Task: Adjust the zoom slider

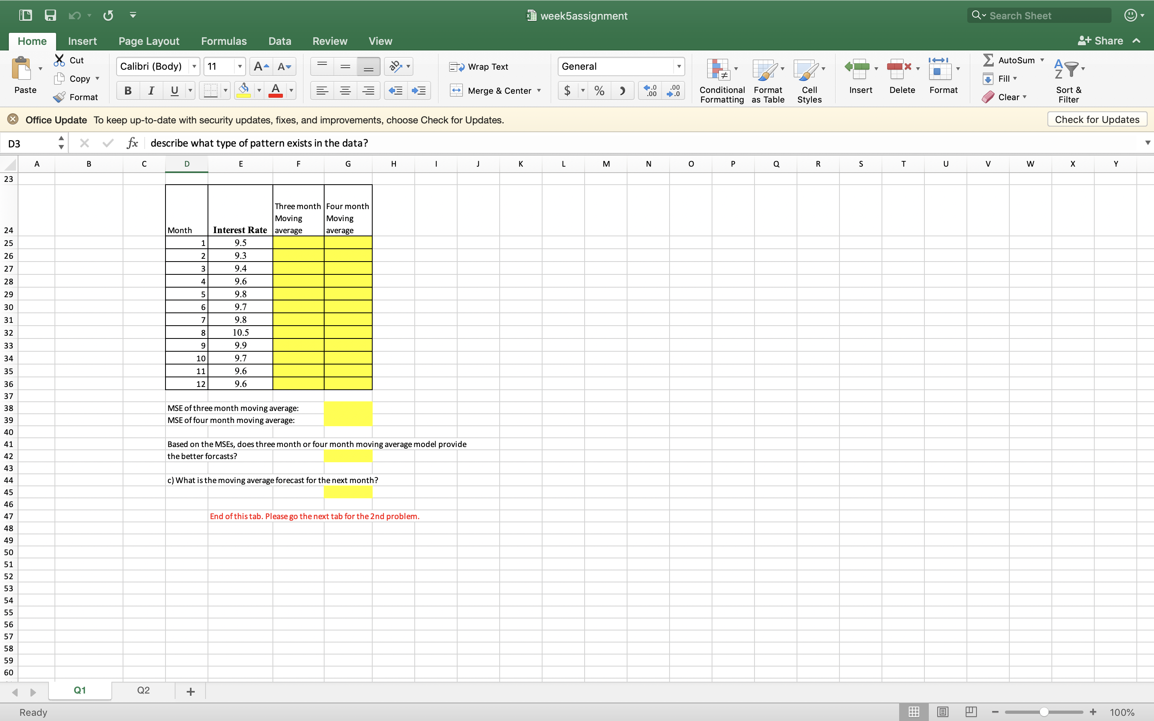Action: 1044,711
